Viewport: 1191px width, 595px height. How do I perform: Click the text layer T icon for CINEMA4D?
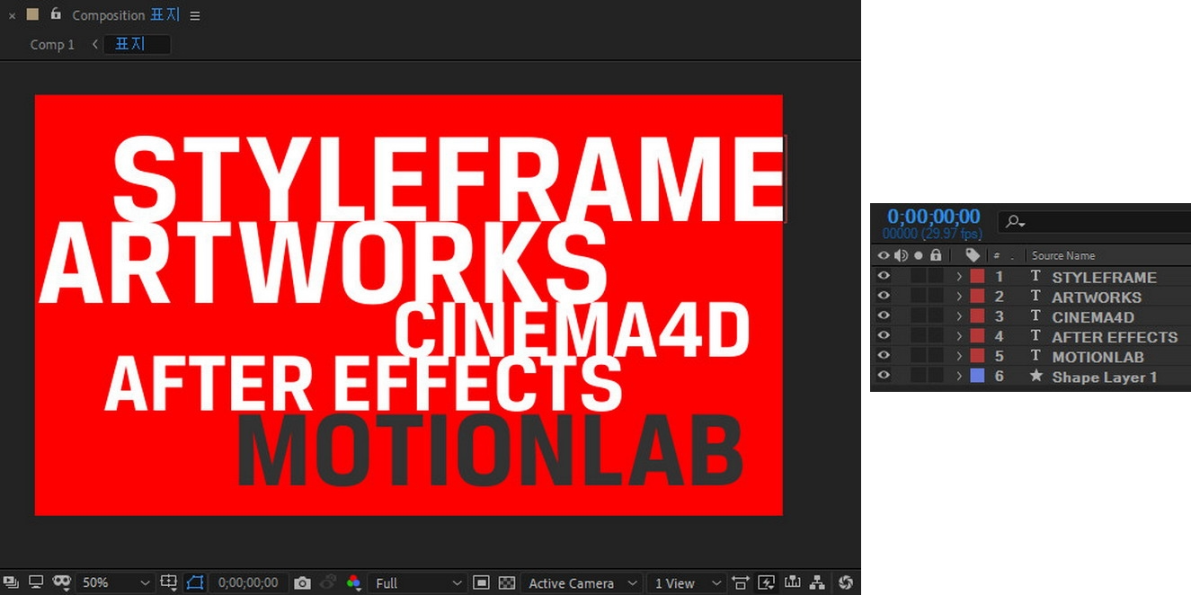click(x=1035, y=316)
